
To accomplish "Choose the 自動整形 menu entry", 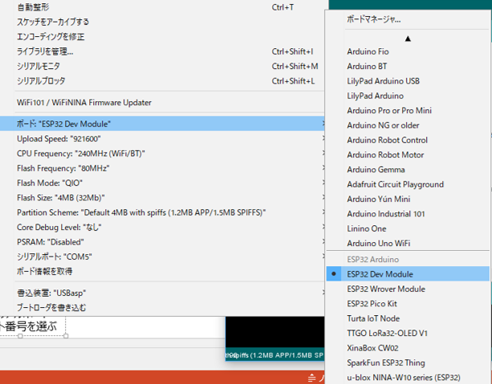I will 162,7.
